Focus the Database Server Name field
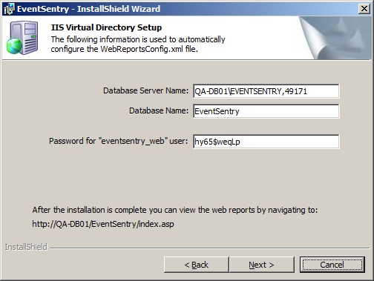 (x=266, y=91)
